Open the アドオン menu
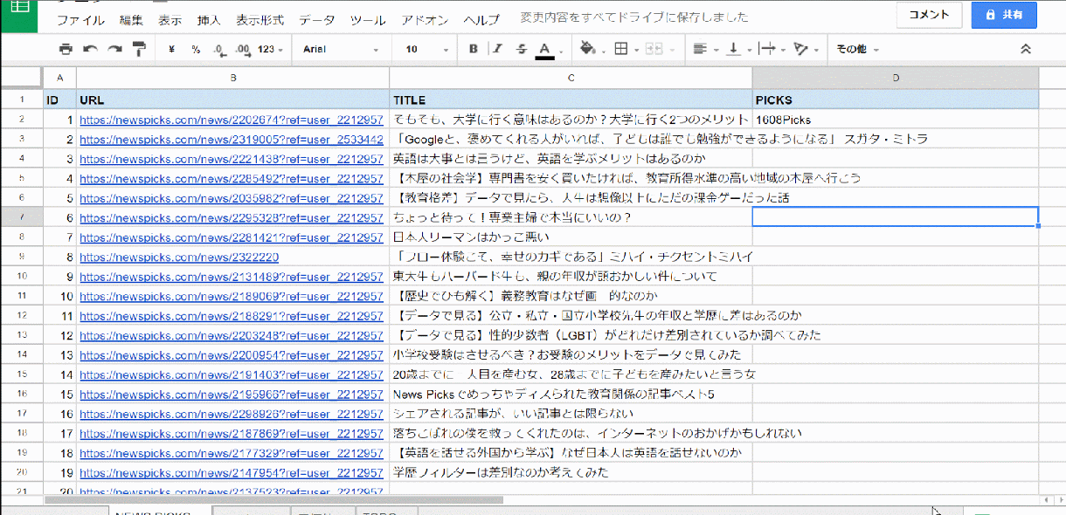The image size is (1066, 515). pyautogui.click(x=426, y=19)
